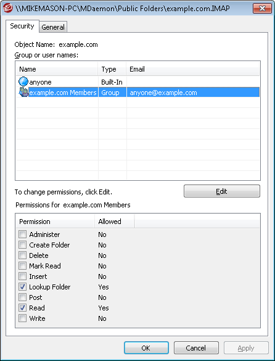Tick the Write permission checkbox
The image size is (275, 361).
coord(23,318)
